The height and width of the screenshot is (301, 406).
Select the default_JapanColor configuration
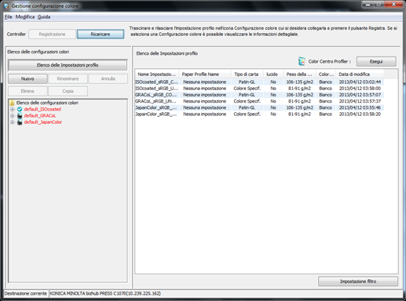coord(43,122)
